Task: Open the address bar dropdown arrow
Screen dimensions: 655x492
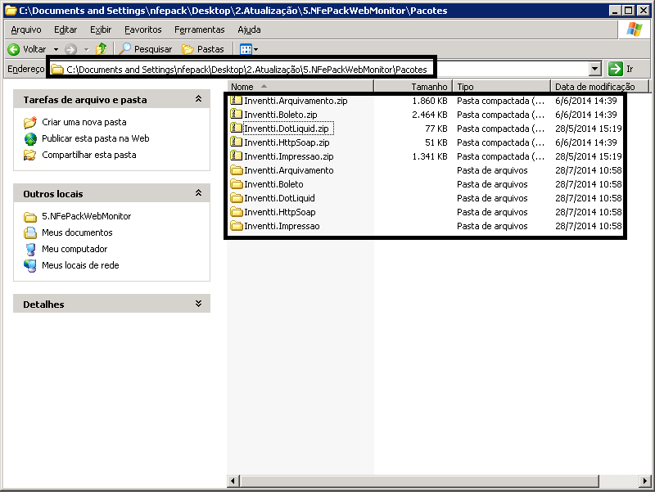Action: click(x=595, y=70)
